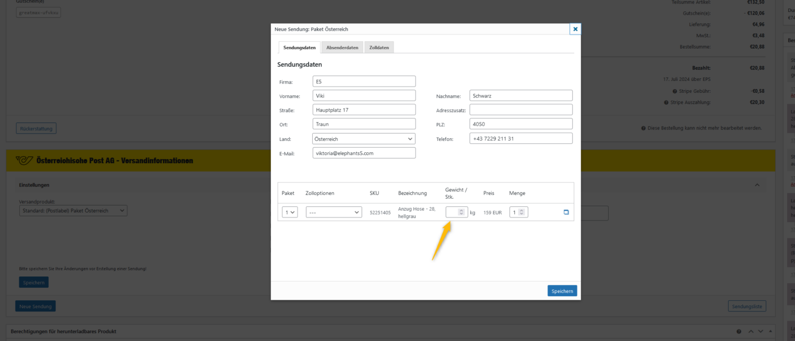Move Berechtigungen panel up with arrow
Image resolution: width=795 pixels, height=341 pixels.
[751, 331]
